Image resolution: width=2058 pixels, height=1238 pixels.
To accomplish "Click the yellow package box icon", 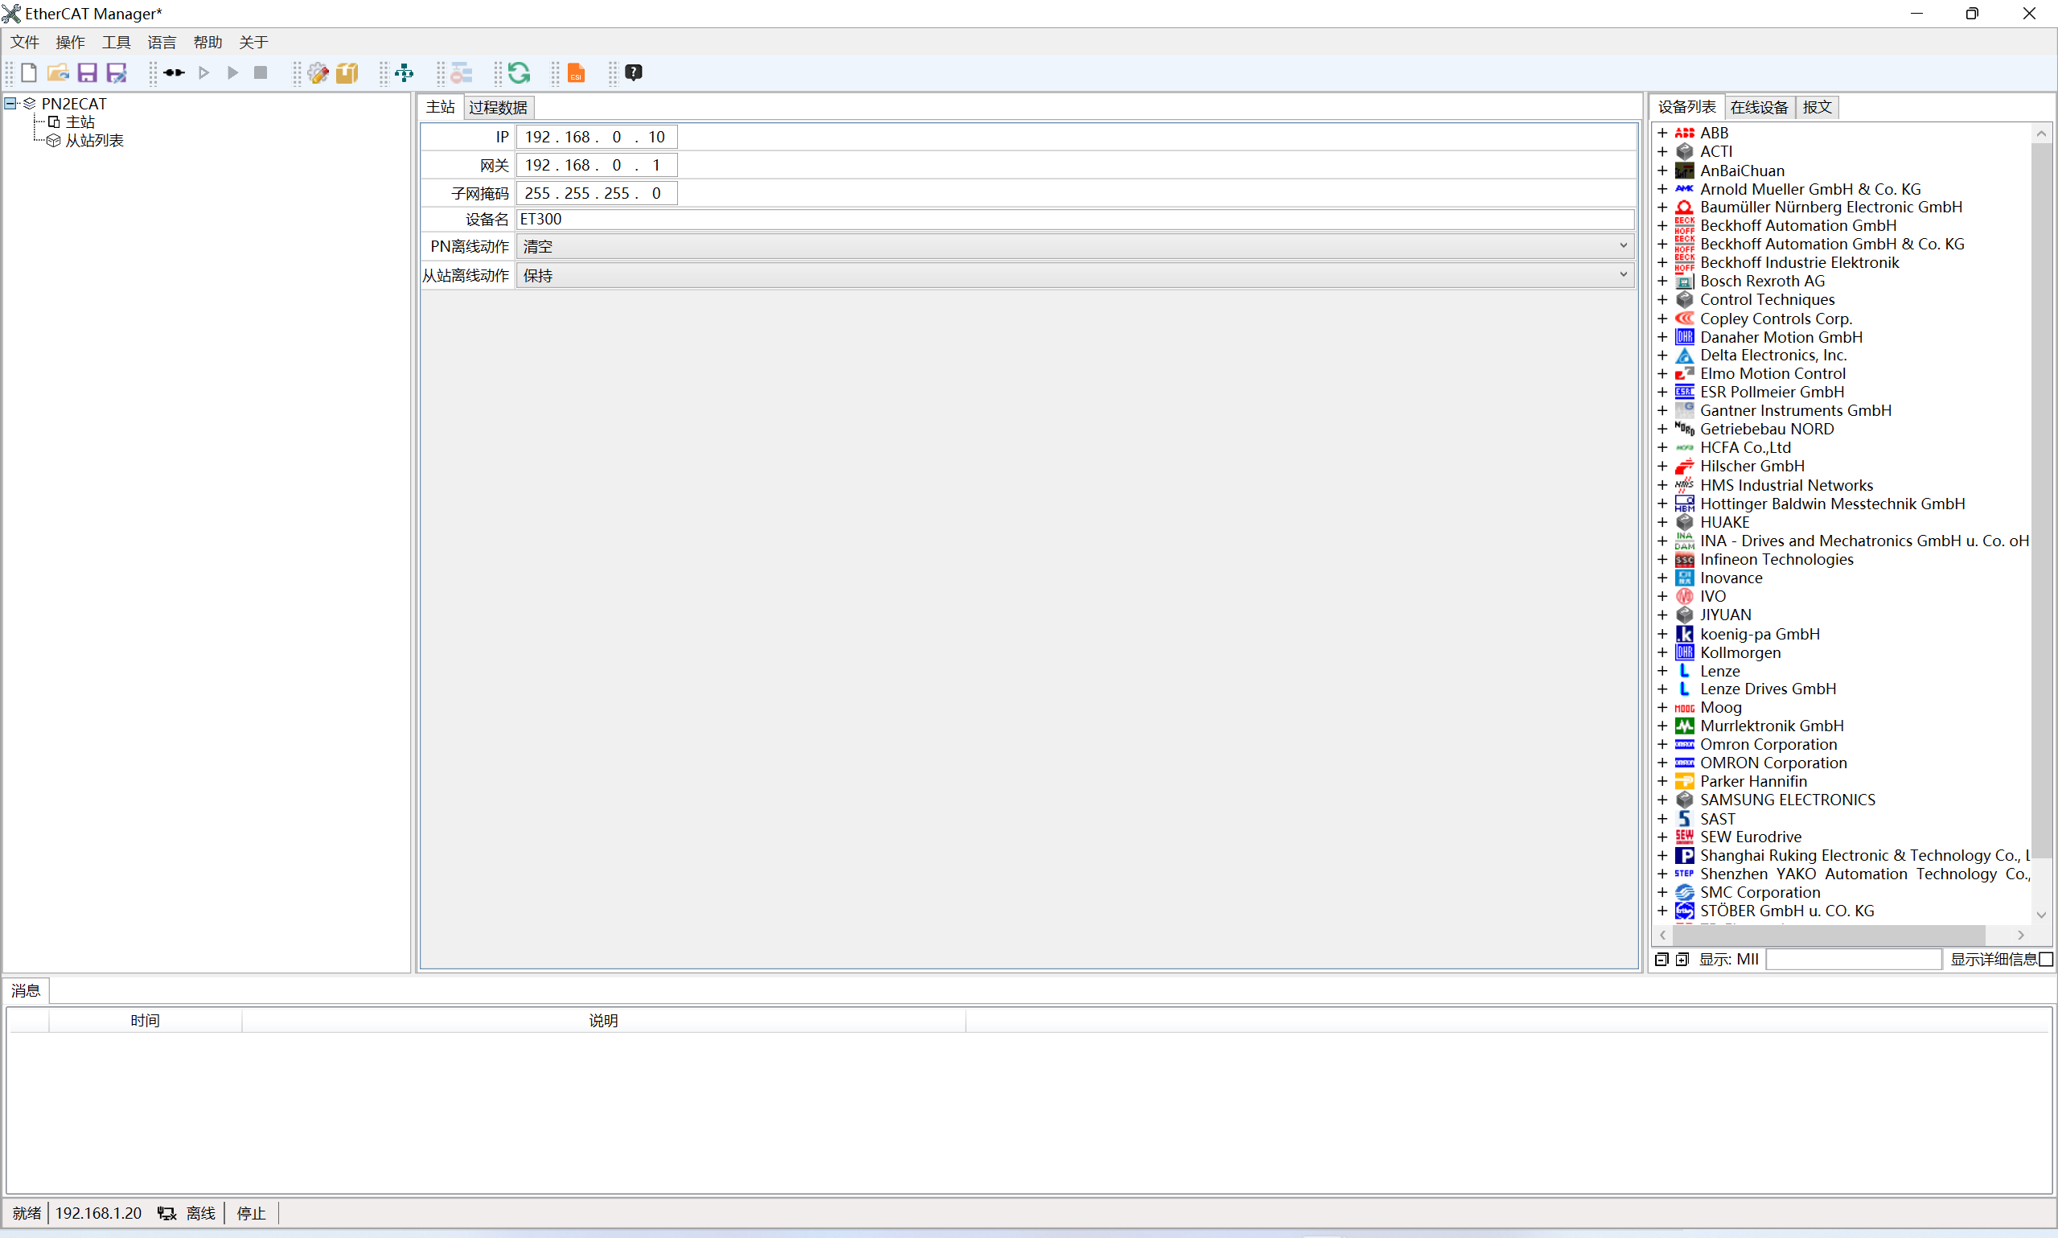I will click(x=347, y=72).
